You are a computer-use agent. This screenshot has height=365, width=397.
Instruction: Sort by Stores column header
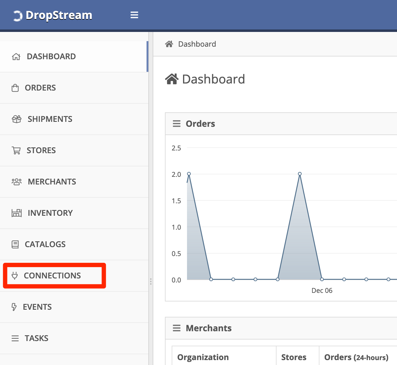pos(294,357)
